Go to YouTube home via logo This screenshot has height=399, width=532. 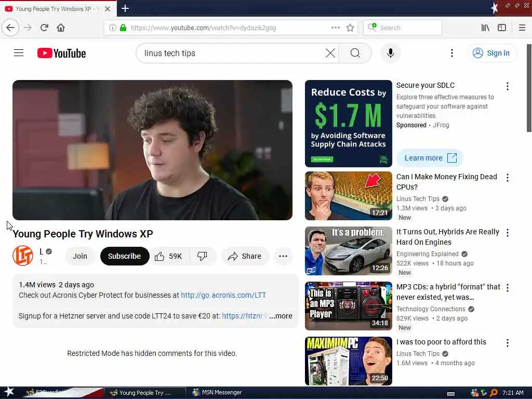point(61,54)
